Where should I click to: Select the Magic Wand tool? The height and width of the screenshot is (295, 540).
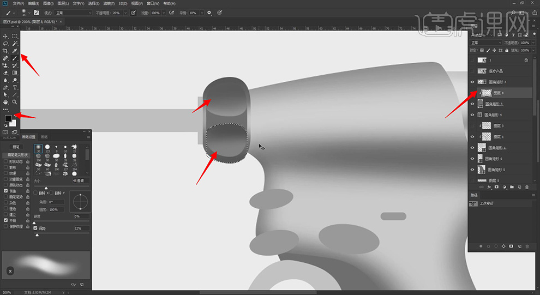(15, 44)
